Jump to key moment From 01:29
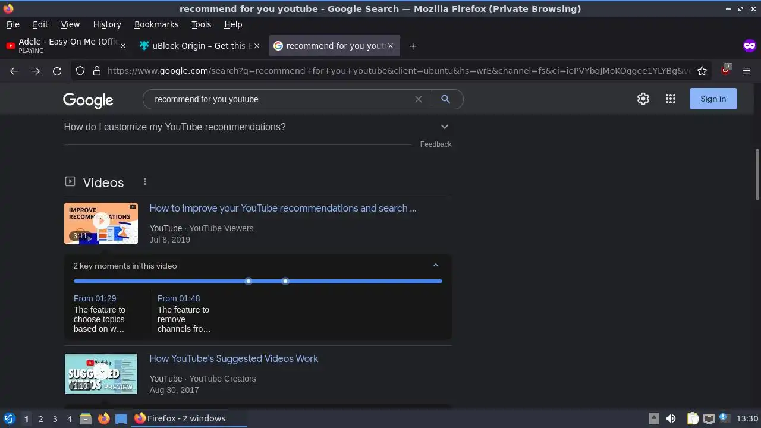761x428 pixels. 95,298
